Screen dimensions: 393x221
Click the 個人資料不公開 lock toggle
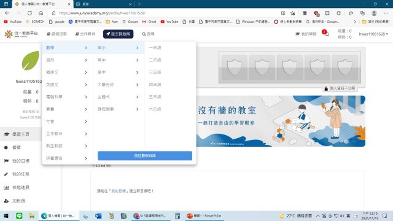tap(340, 88)
